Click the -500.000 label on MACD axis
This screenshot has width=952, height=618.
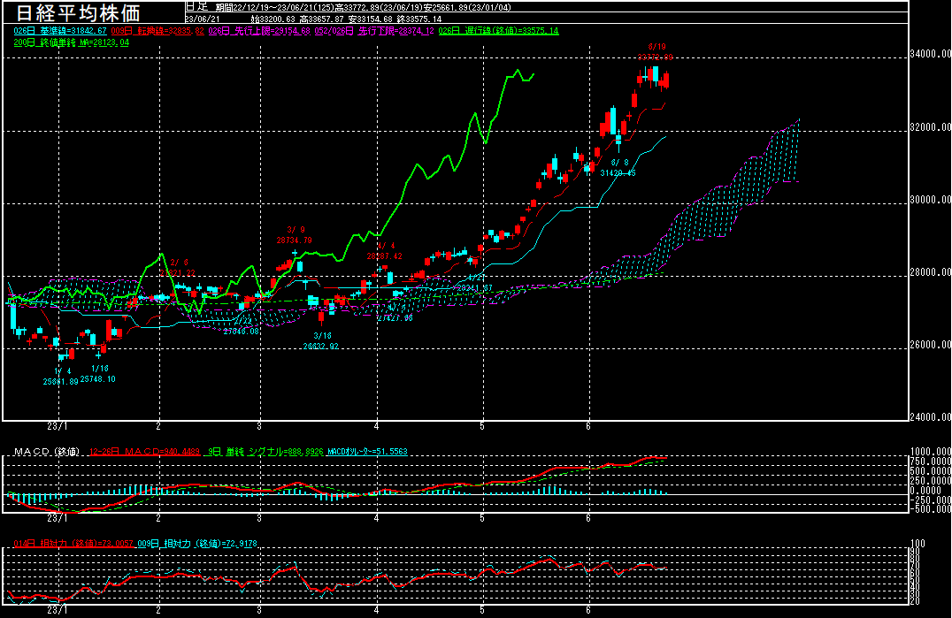(x=930, y=509)
